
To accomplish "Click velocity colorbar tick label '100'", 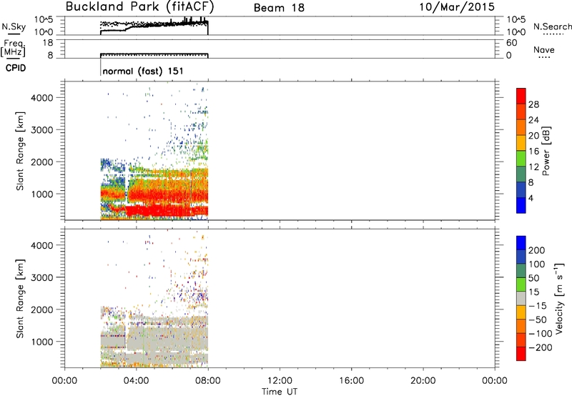I will click(537, 264).
